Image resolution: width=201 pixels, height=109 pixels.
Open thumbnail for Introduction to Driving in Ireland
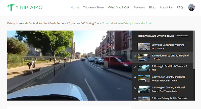point(144,57)
